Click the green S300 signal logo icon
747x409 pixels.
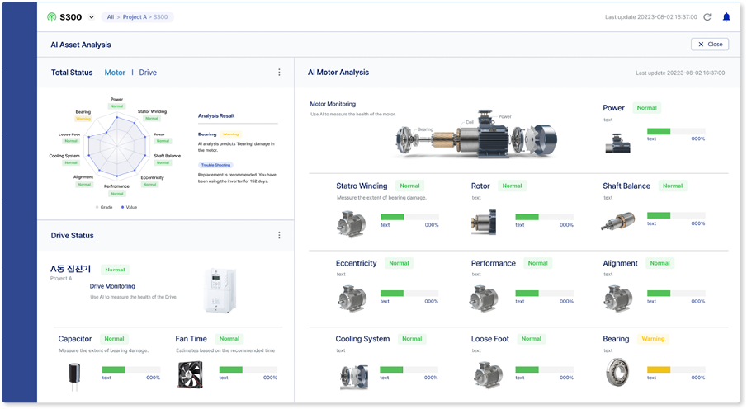coord(51,17)
